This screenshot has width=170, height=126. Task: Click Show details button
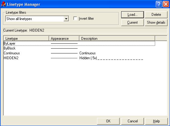click(x=156, y=22)
